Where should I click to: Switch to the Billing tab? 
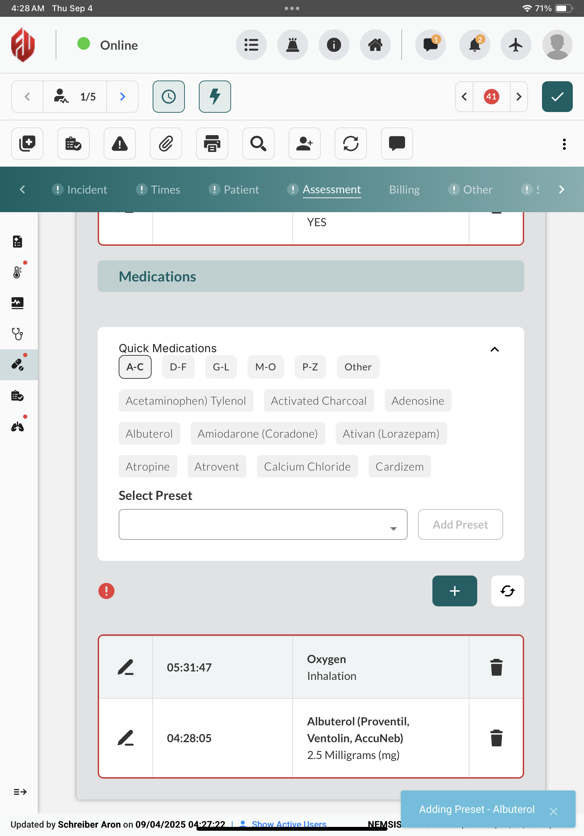tap(404, 189)
